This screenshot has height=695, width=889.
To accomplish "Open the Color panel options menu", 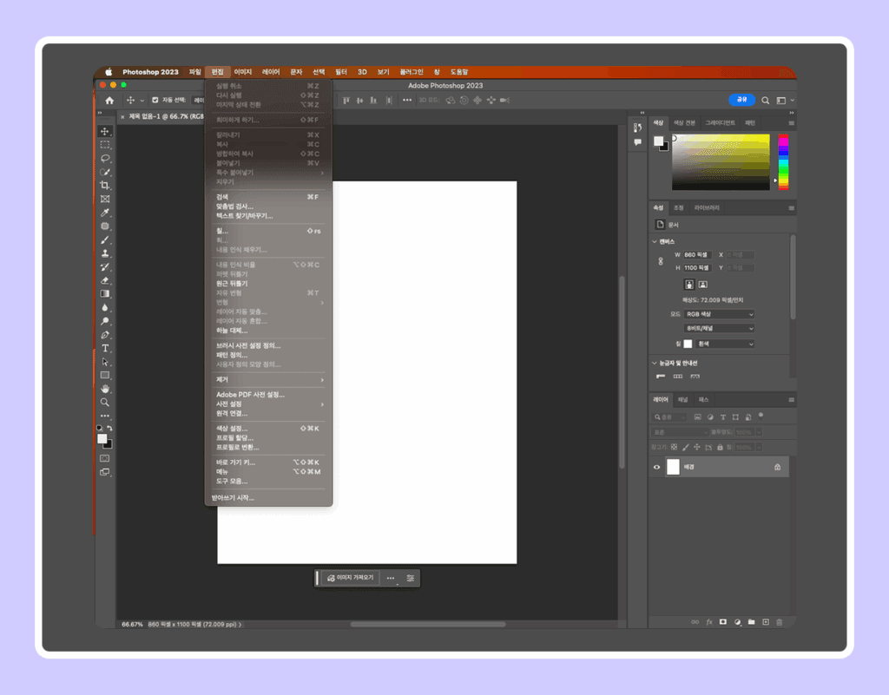I will [x=792, y=123].
